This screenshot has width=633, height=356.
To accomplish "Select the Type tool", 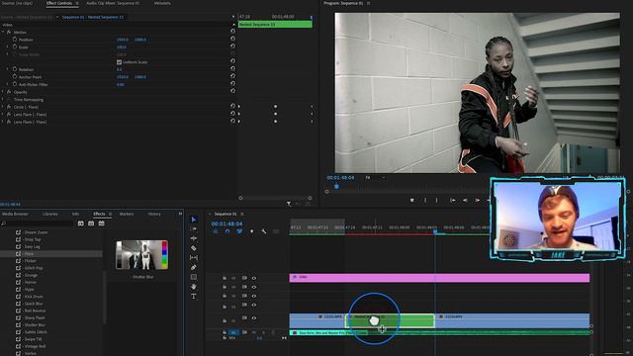I will (x=194, y=297).
